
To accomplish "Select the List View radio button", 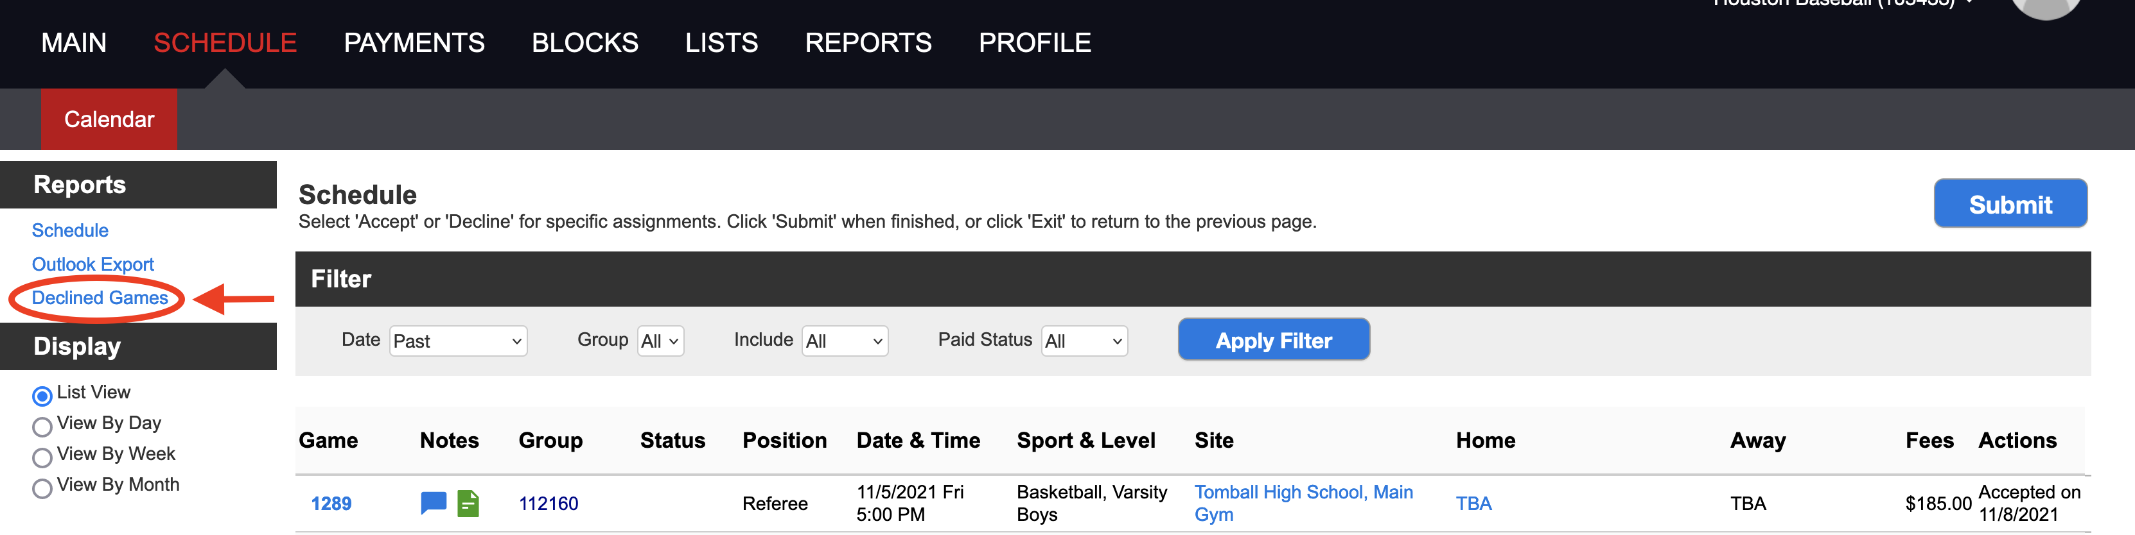I will [x=43, y=396].
